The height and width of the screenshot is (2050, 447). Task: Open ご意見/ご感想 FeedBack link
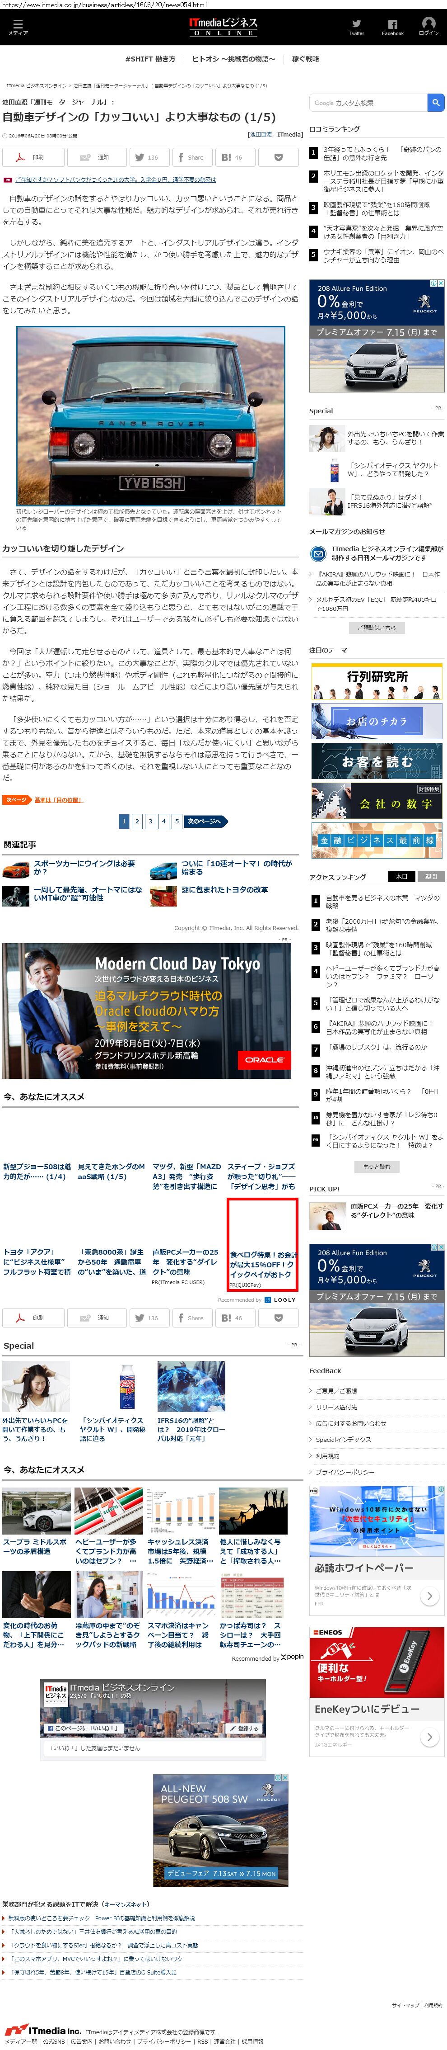coord(335,1390)
